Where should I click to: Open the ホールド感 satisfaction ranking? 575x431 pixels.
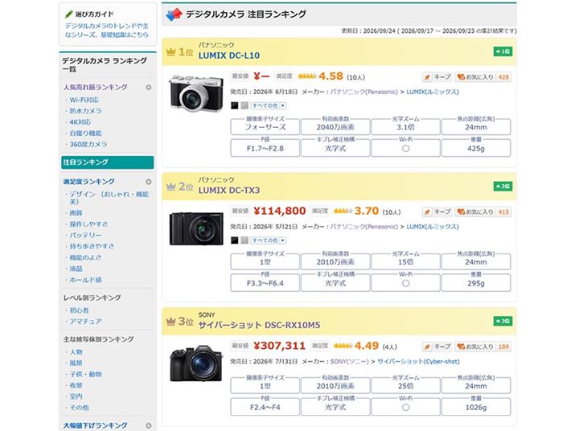tap(85, 280)
